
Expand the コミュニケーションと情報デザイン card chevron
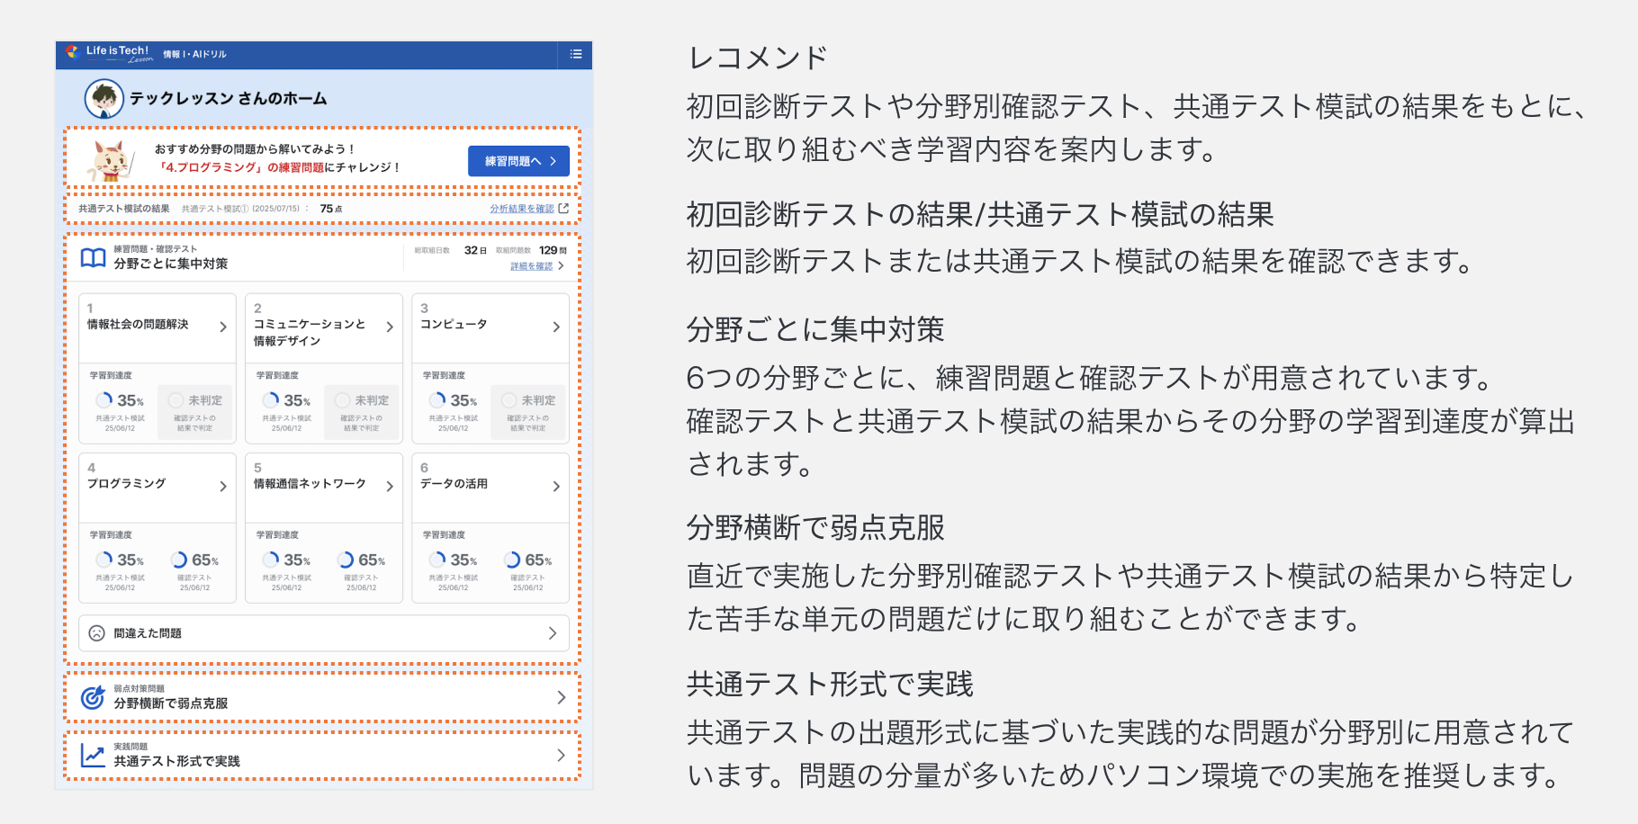tap(390, 327)
